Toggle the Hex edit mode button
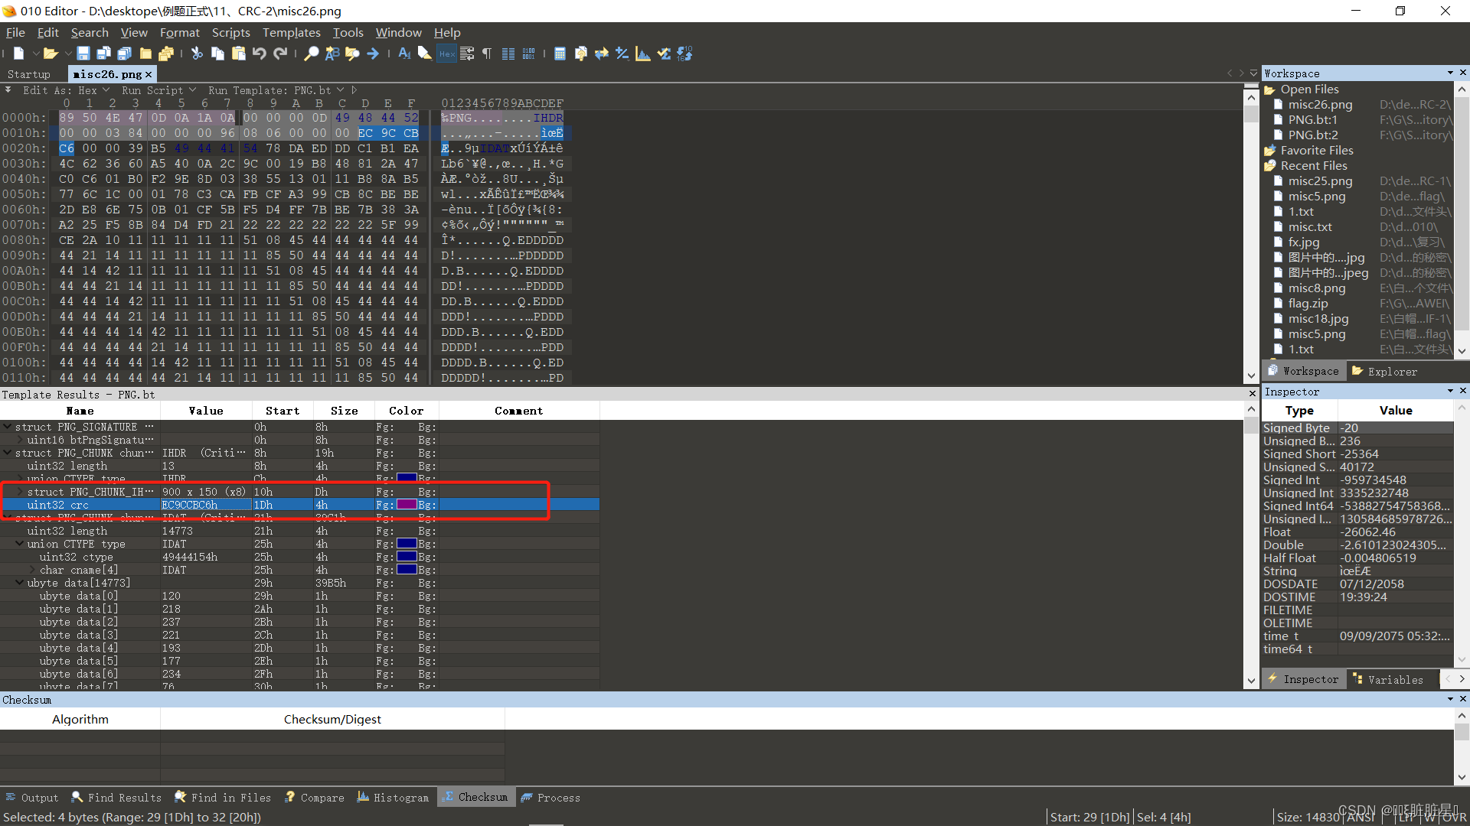1470x826 pixels. [x=446, y=54]
